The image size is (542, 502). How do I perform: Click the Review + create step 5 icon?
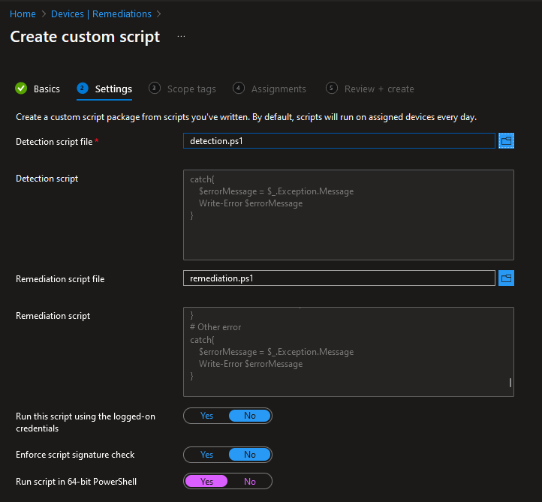click(331, 89)
